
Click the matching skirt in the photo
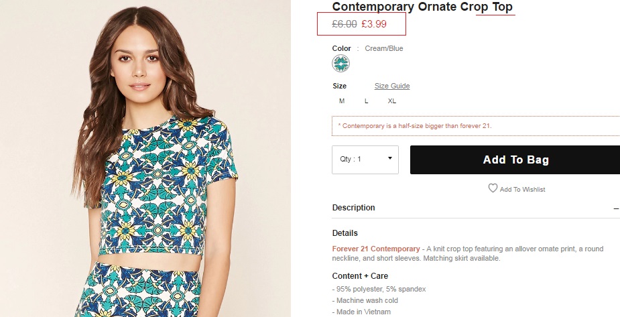click(168, 295)
